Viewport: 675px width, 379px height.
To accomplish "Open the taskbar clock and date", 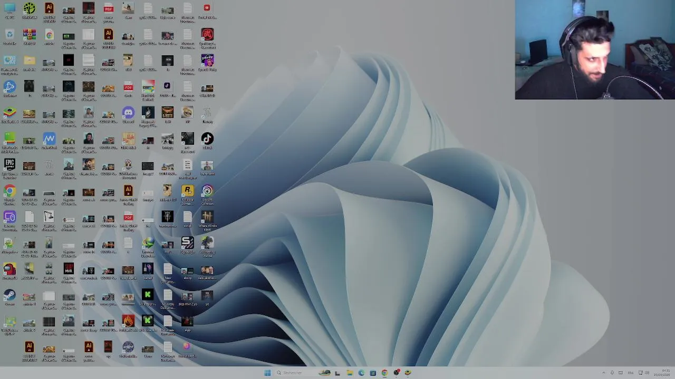I will (x=663, y=373).
